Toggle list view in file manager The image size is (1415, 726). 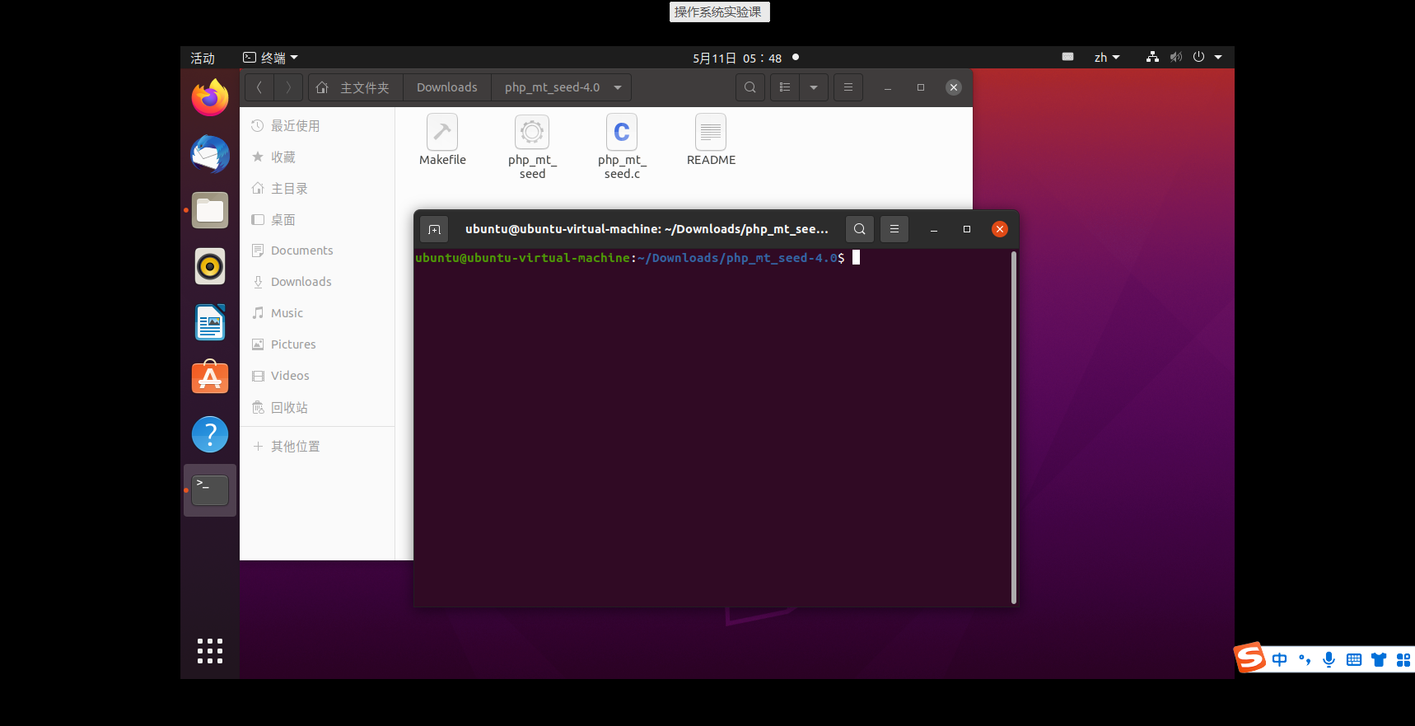click(785, 87)
